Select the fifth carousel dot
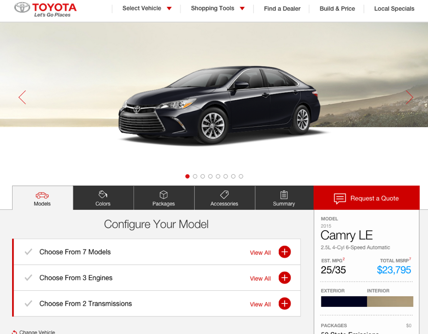The width and height of the screenshot is (428, 334). pyautogui.click(x=218, y=176)
